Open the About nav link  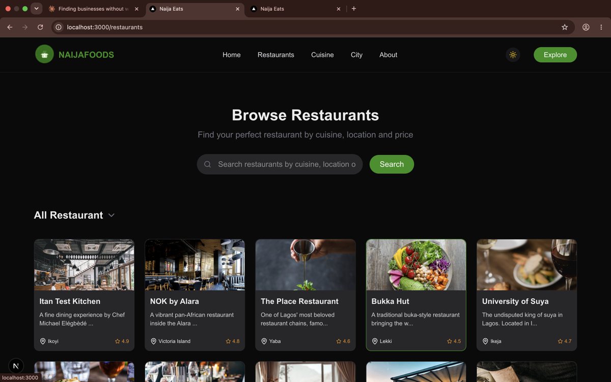(x=388, y=54)
